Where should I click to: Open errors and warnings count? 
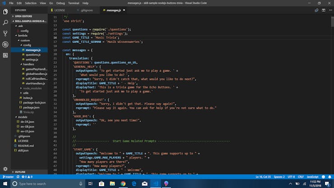coord(27,177)
